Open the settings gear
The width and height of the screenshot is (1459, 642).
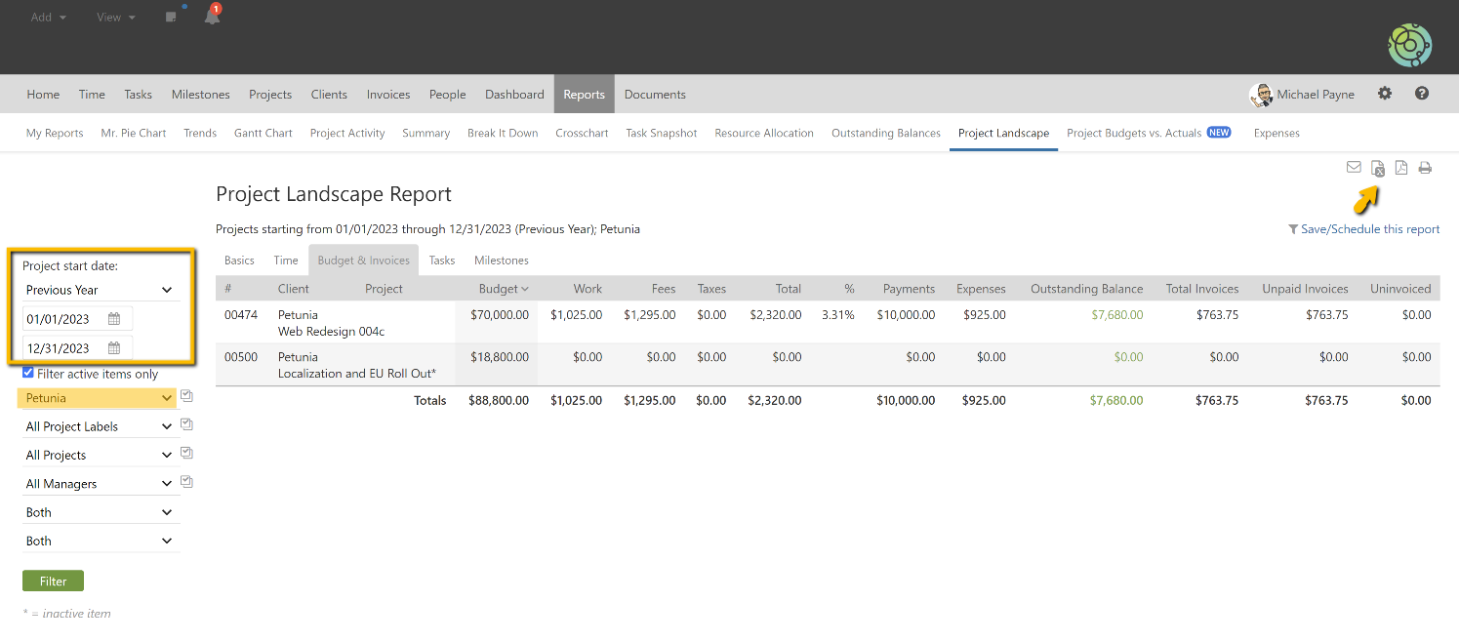pos(1385,93)
